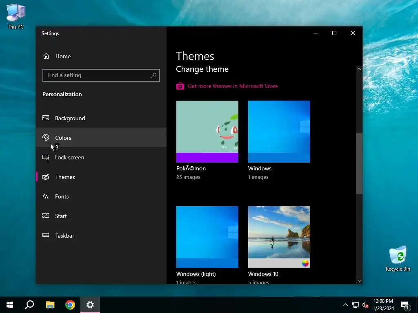Show hidden system tray icons
418x313 pixels.
click(x=345, y=305)
